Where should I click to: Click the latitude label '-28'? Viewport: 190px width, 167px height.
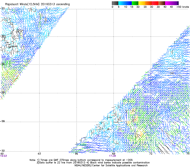(3, 121)
